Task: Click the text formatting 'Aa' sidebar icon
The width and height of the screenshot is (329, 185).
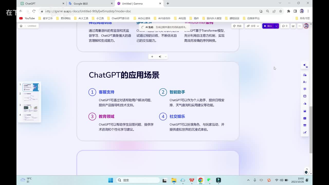Action: pyautogui.click(x=305, y=82)
